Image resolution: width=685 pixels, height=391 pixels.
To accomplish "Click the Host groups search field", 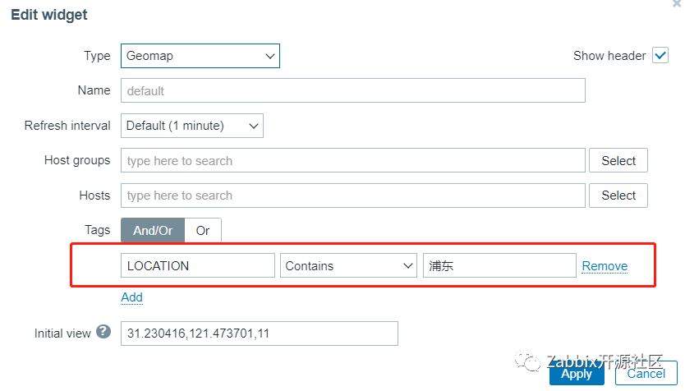I will point(352,161).
